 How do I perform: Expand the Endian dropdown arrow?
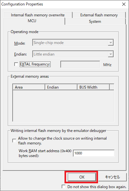(111, 54)
